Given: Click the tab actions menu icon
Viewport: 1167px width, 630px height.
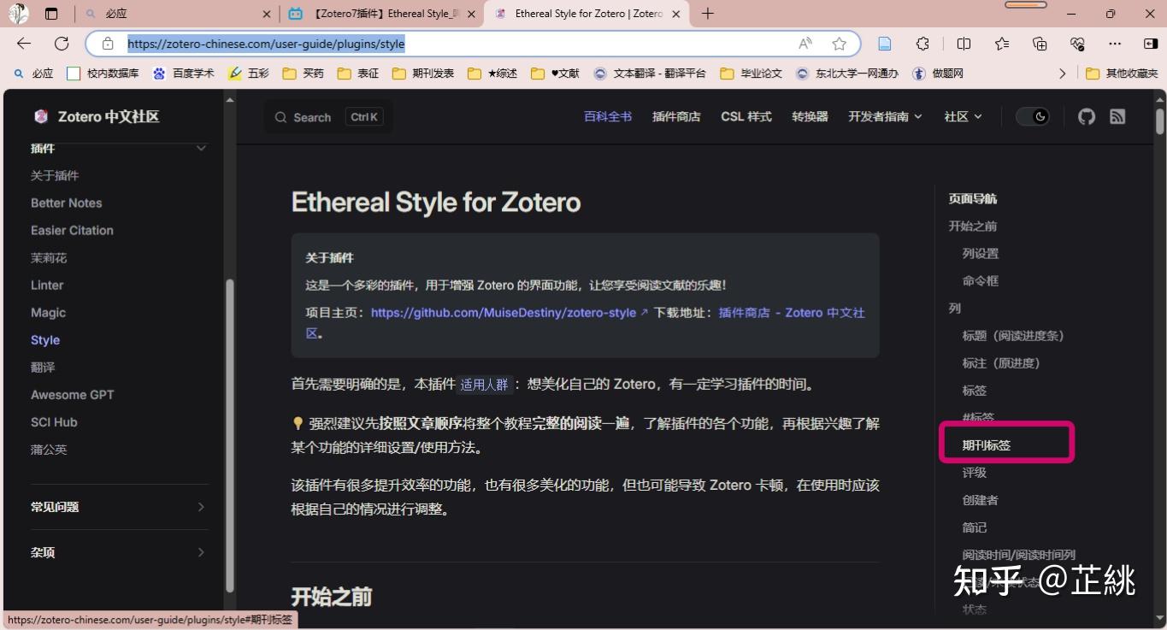Looking at the screenshot, I should 51,14.
